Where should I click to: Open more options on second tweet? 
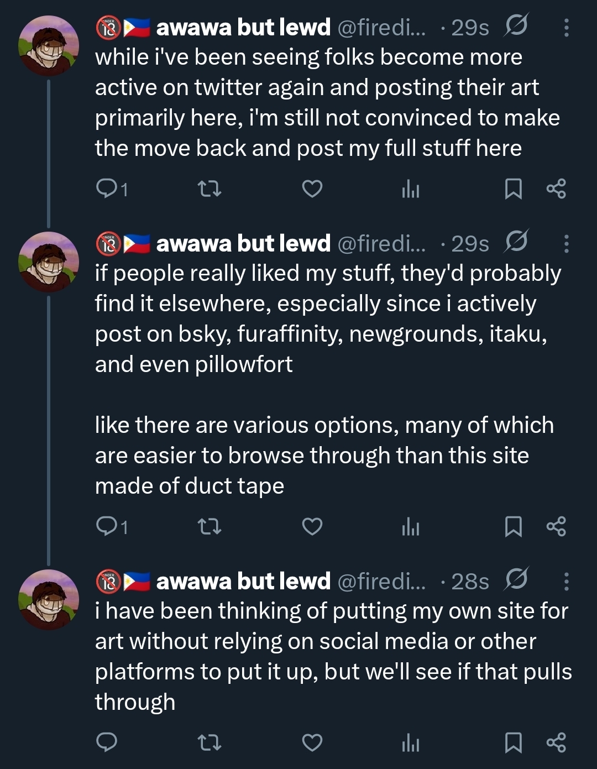(566, 243)
